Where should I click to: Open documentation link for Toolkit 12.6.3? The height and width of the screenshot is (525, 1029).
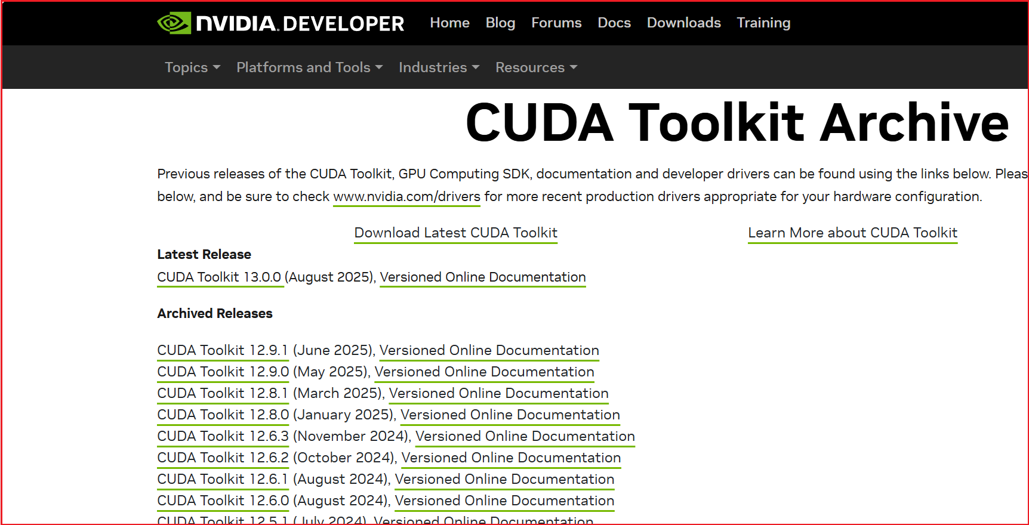click(525, 437)
